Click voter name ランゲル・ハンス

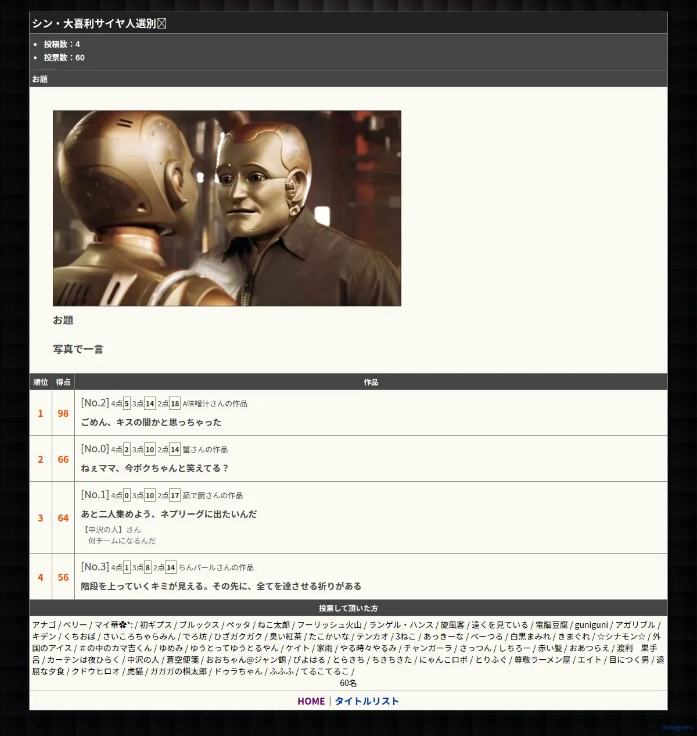coord(401,625)
